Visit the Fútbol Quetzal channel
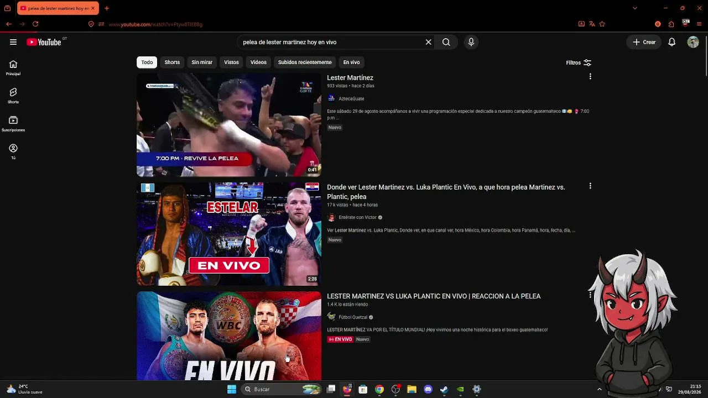This screenshot has width=708, height=398. (353, 317)
